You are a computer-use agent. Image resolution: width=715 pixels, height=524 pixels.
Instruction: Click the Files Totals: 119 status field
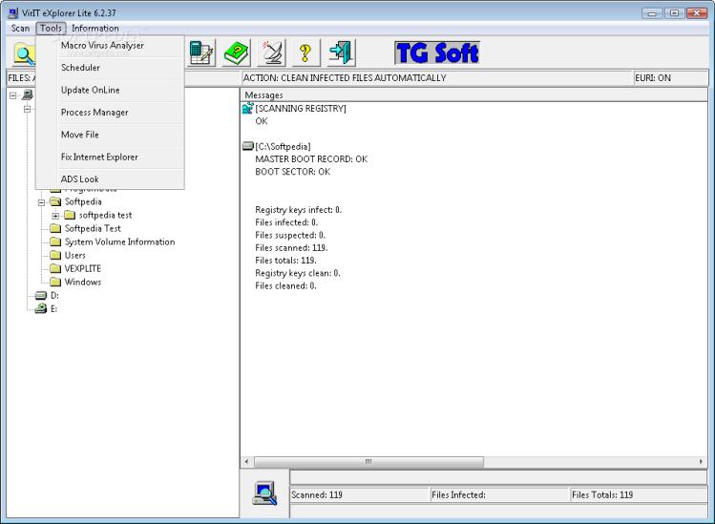639,494
